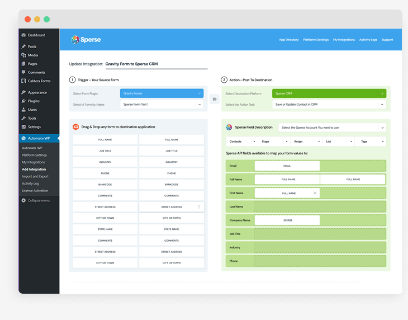Image resolution: width=408 pixels, height=320 pixels.
Task: Open Activity Log in sidebar submenu
Action: 30,183
